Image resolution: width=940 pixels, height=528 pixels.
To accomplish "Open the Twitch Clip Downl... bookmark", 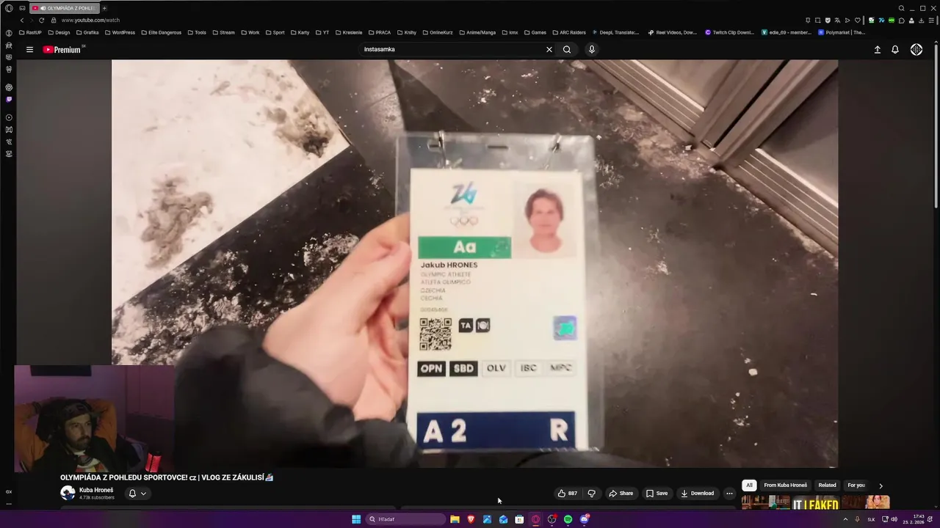I will click(x=729, y=32).
